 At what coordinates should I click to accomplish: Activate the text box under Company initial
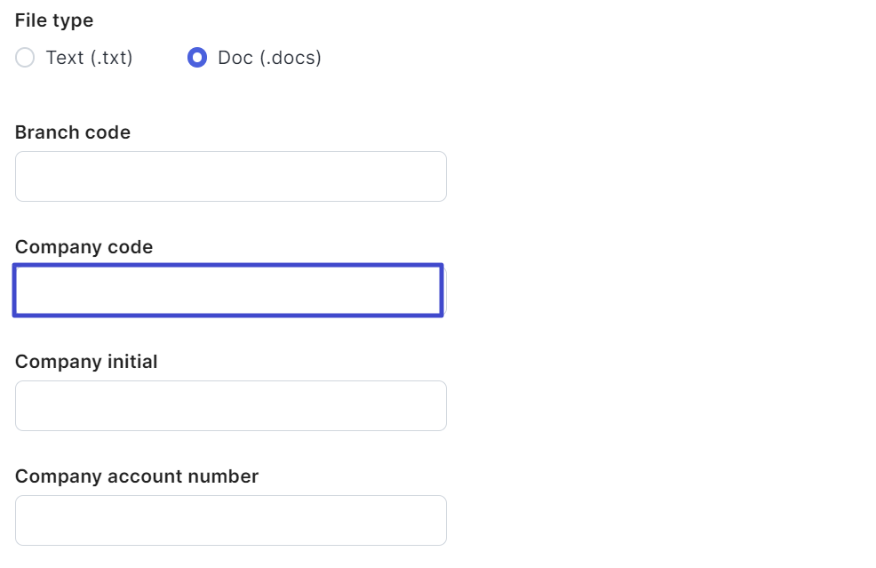(x=230, y=405)
